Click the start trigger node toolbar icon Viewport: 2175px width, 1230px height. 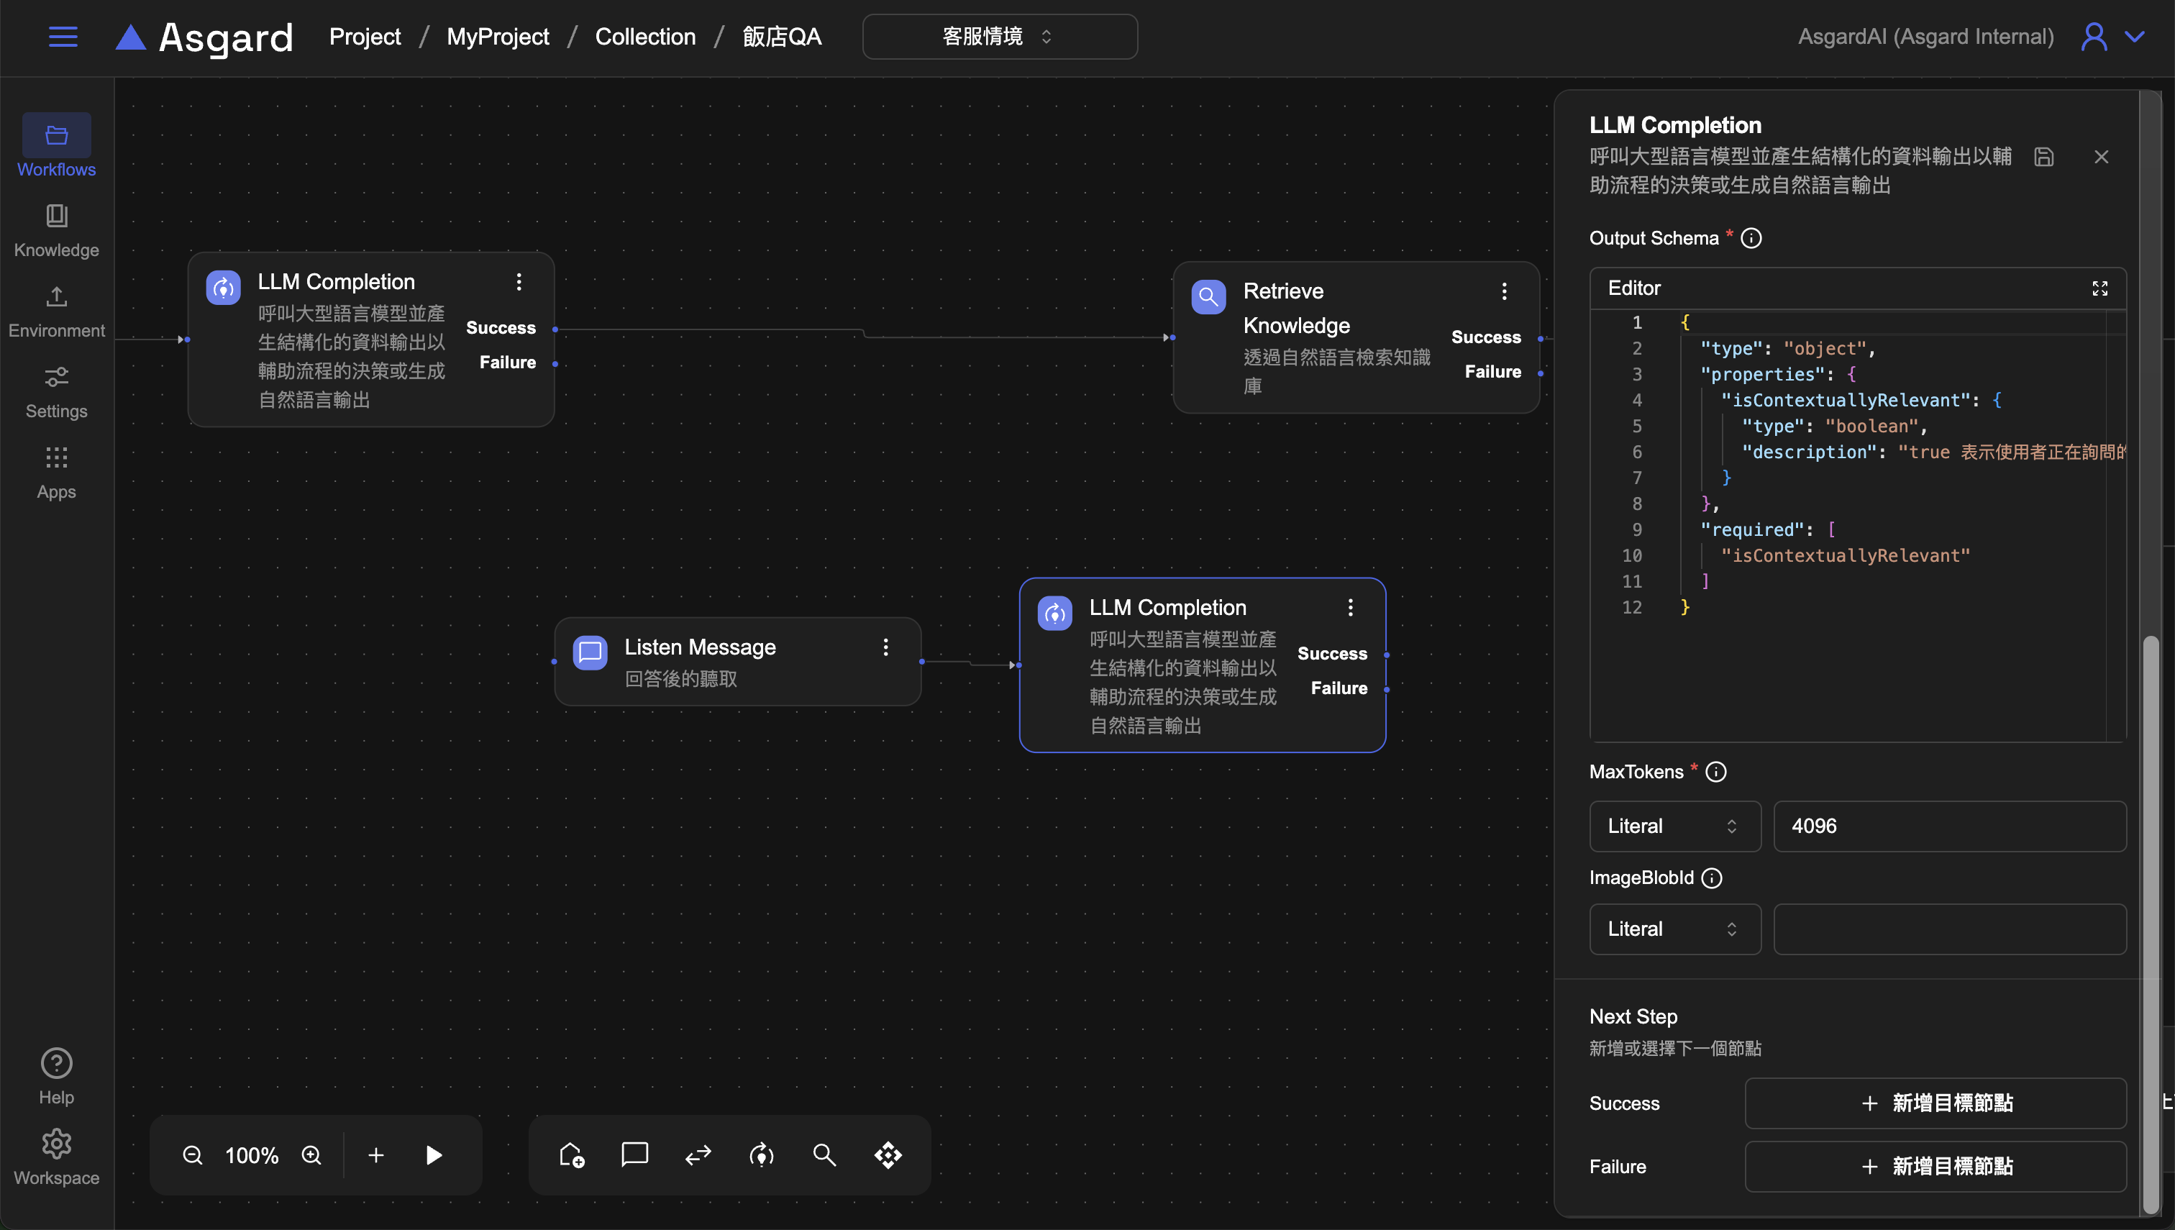[x=572, y=1154]
